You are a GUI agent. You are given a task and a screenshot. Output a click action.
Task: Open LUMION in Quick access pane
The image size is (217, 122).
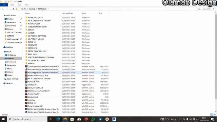pos(11,36)
